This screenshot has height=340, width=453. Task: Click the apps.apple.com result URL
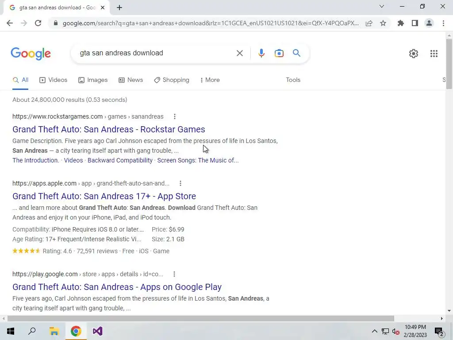pos(91,183)
